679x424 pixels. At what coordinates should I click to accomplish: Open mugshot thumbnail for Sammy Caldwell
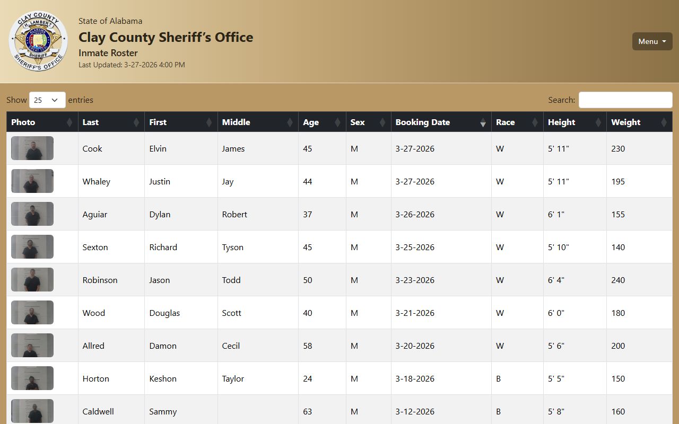pos(32,411)
